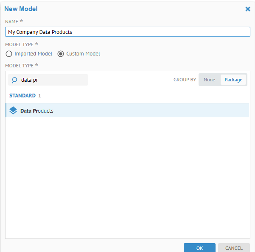Set Group By to None

tap(209, 80)
